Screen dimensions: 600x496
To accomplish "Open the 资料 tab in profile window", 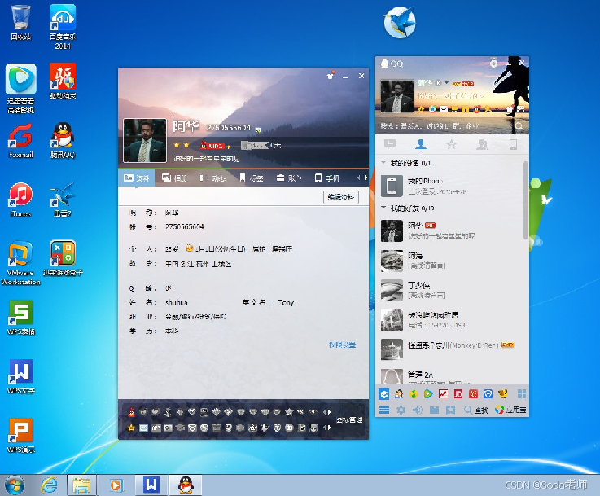I will coord(136,178).
